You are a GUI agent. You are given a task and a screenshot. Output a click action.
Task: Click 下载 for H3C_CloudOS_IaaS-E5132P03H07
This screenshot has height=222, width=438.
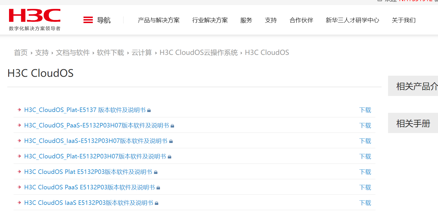pos(365,141)
